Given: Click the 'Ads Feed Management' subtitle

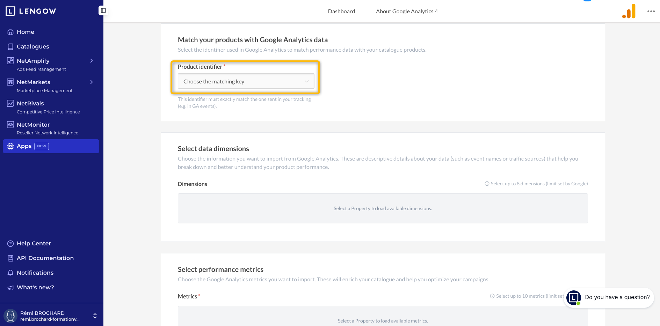Looking at the screenshot, I should point(41,69).
